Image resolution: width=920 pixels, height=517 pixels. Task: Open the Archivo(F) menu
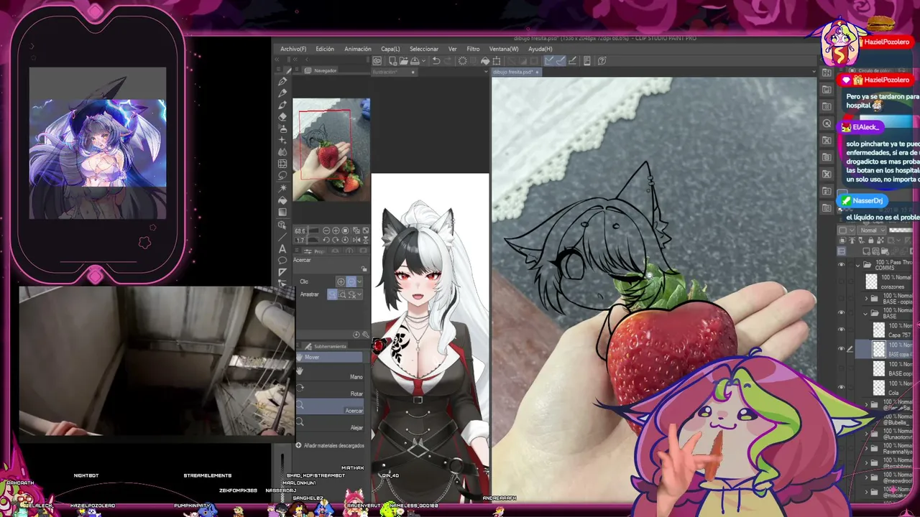pyautogui.click(x=293, y=49)
